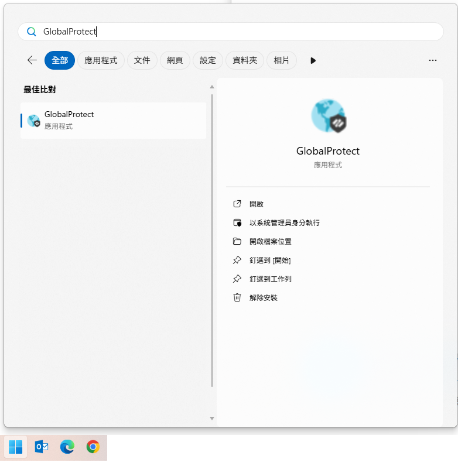
Task: Click the back arrow icon
Action: (x=32, y=60)
